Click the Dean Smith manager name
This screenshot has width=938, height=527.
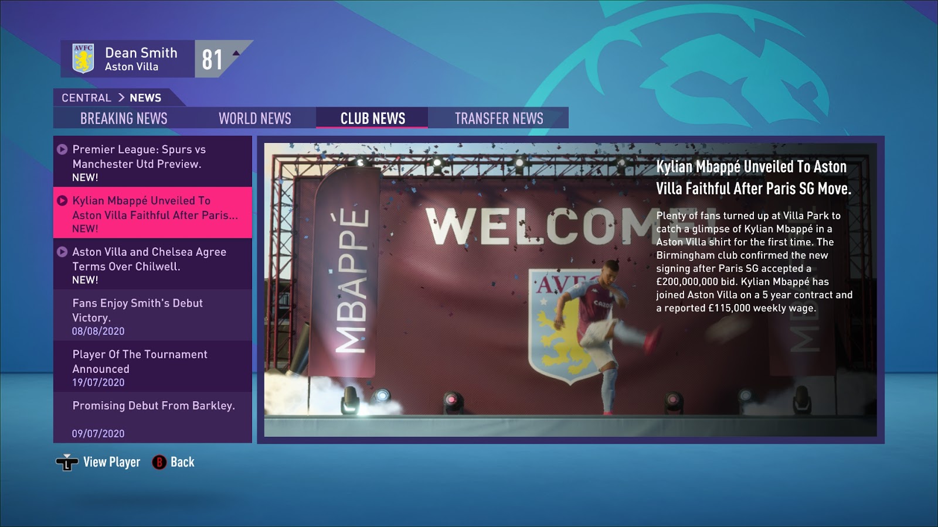[x=141, y=53]
